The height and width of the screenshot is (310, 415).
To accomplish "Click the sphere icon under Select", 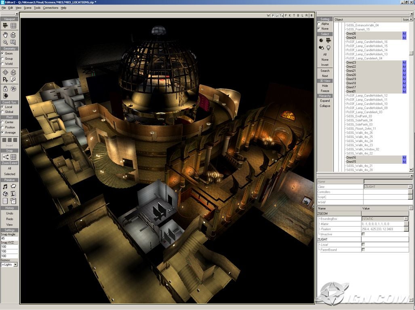I will 321,40.
